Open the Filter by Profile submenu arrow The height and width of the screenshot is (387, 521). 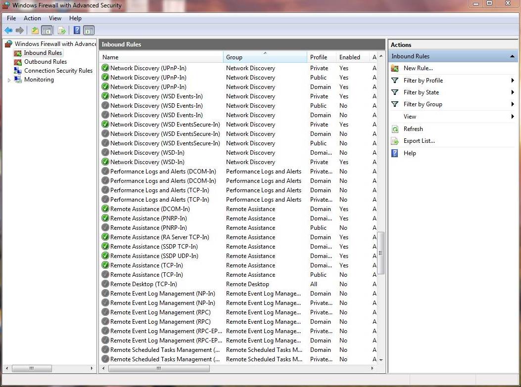click(513, 81)
